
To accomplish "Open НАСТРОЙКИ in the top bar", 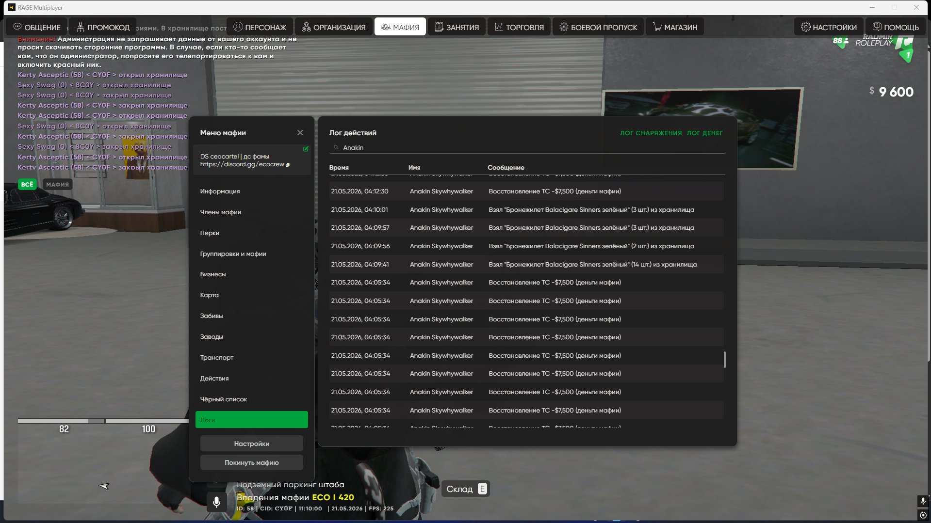I will click(829, 27).
